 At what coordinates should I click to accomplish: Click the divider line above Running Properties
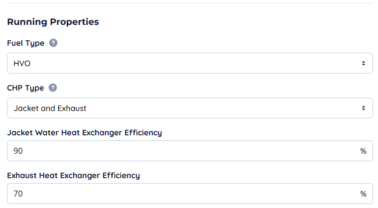[189, 3]
